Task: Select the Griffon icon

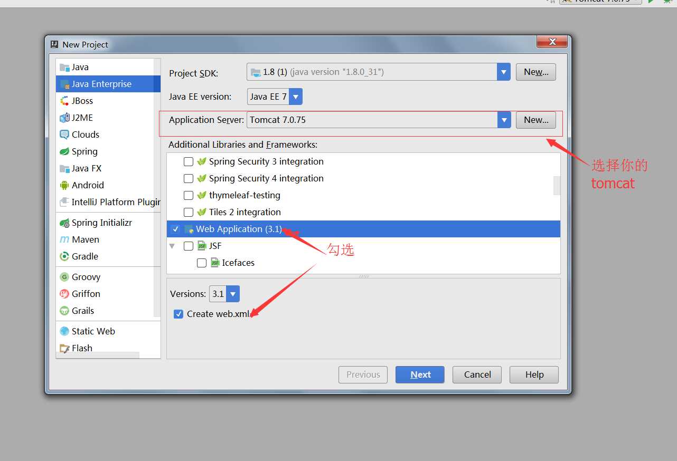Action: coord(64,294)
